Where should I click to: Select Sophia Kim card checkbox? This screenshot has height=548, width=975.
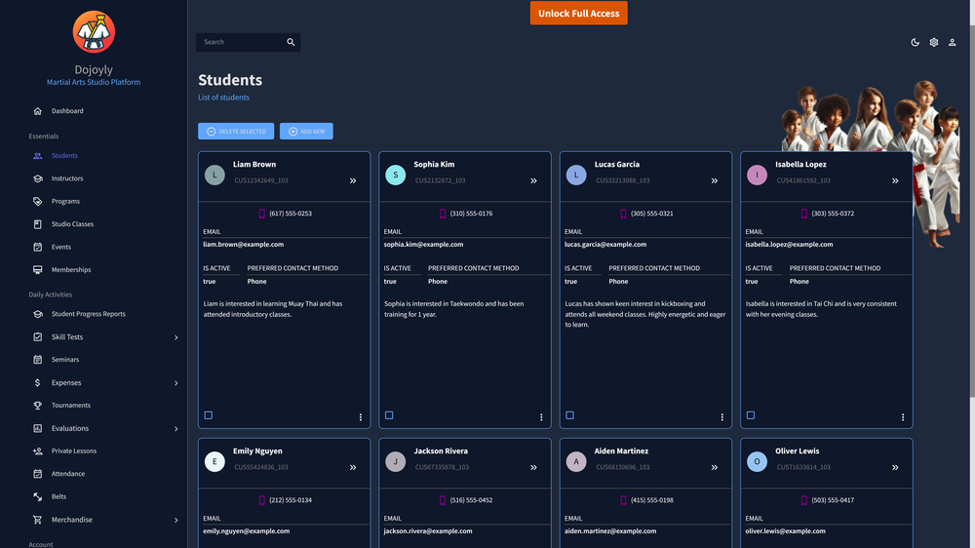pos(389,414)
